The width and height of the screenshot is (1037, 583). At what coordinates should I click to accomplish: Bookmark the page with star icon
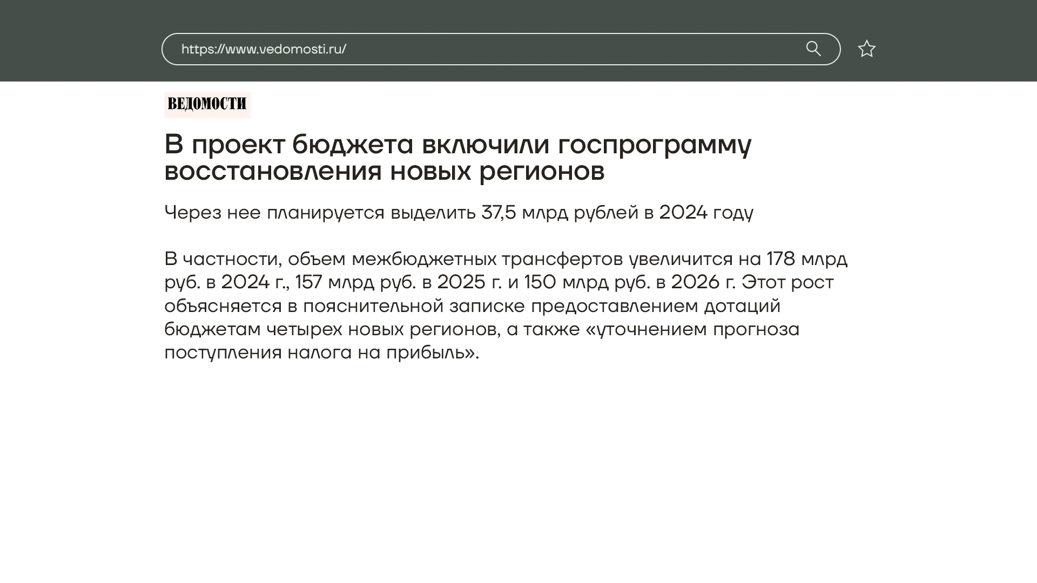coord(866,49)
